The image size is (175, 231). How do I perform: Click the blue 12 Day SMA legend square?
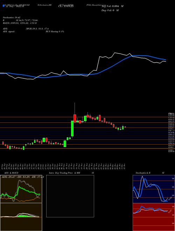[x=4, y=6]
